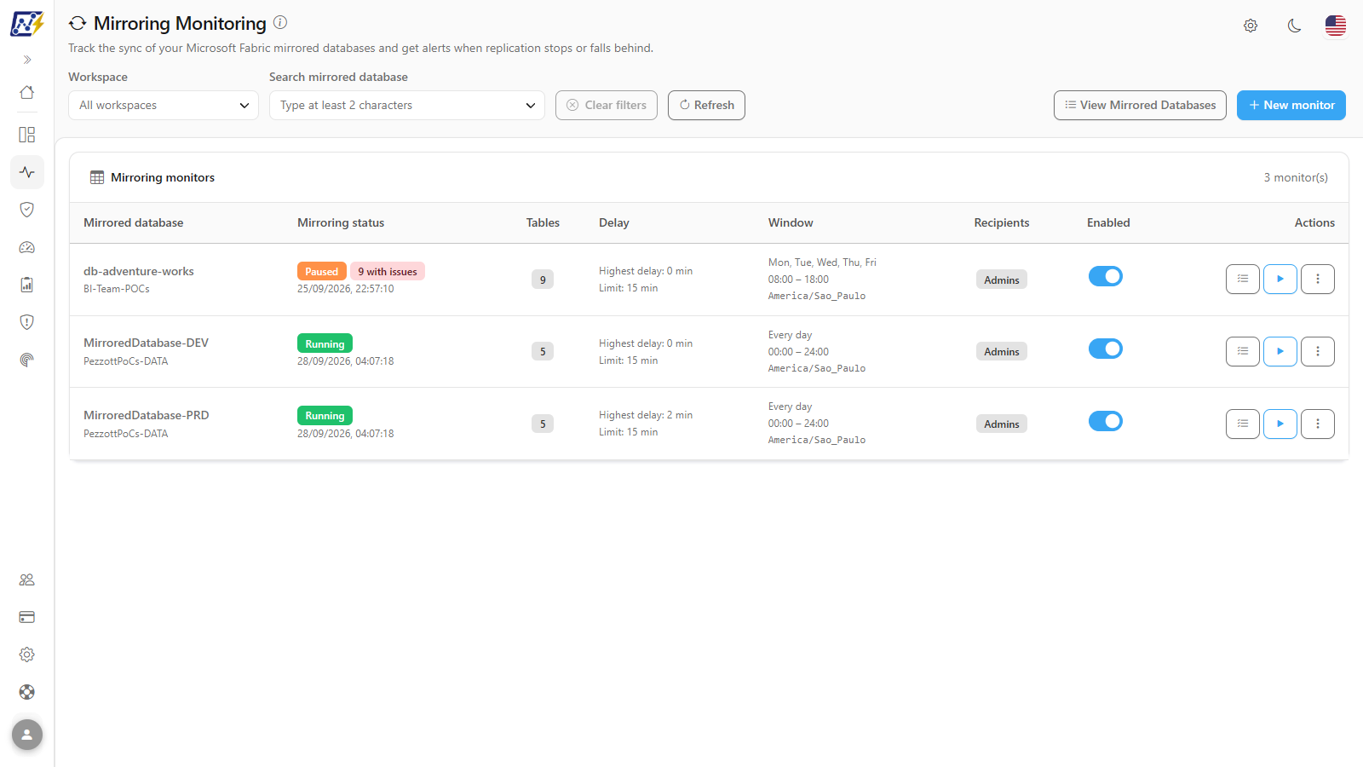Screen dimensions: 1363x767
Task: Open the fingerprint sidebar icon
Action: pyautogui.click(x=27, y=360)
